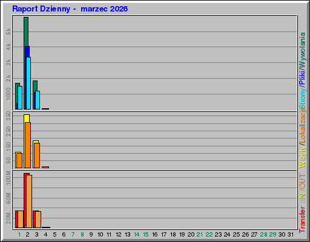This screenshot has width=310, height=242.
Task: Click the yellow "Wizyty" legend label
Action: click(302, 157)
